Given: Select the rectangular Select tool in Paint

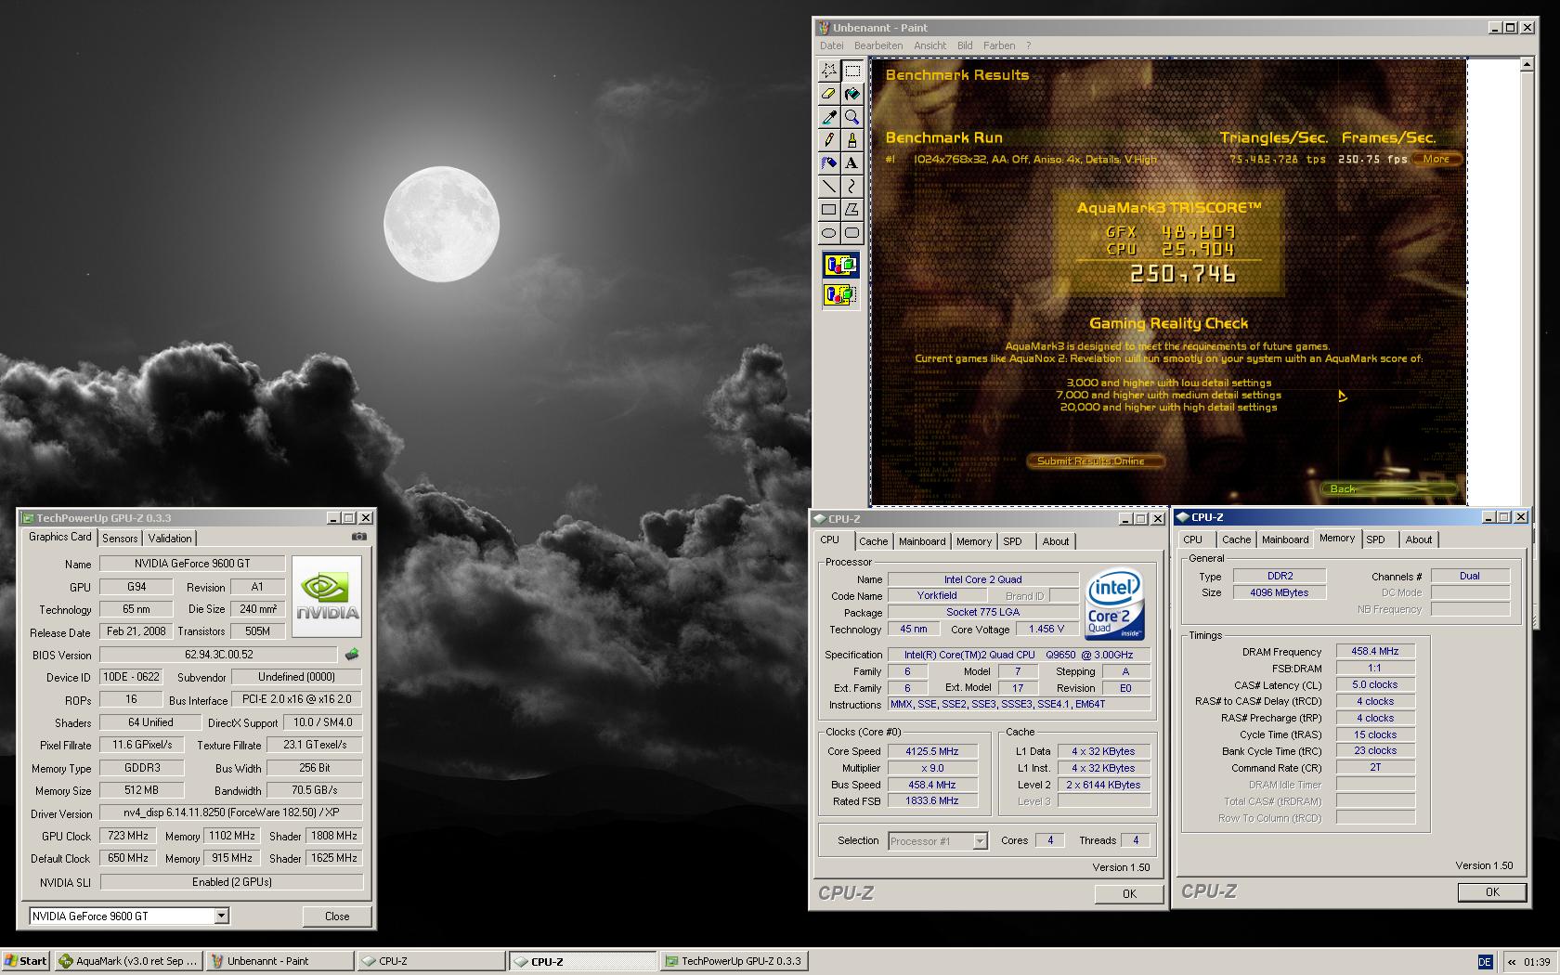Looking at the screenshot, I should pyautogui.click(x=852, y=71).
